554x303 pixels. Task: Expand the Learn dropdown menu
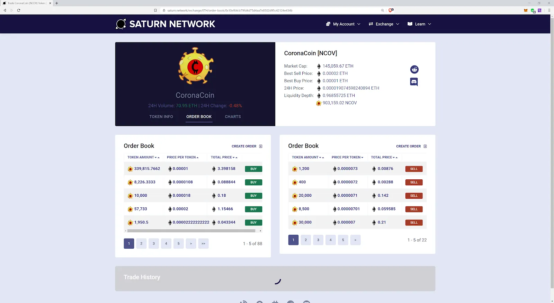pos(419,24)
